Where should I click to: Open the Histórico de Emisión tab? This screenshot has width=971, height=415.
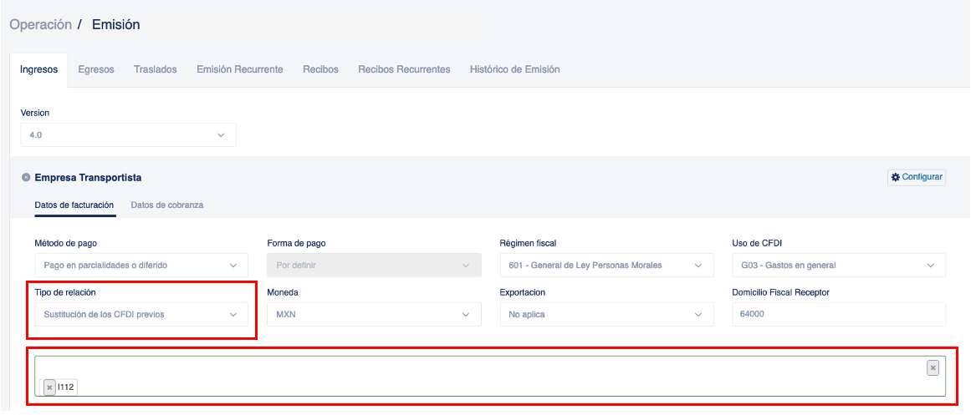514,69
